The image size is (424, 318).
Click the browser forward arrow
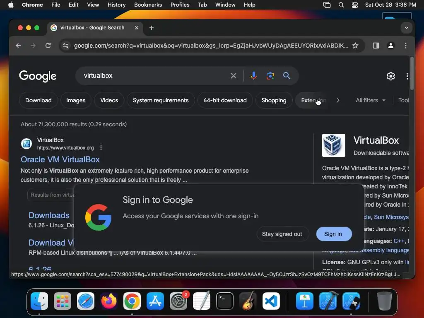33,46
